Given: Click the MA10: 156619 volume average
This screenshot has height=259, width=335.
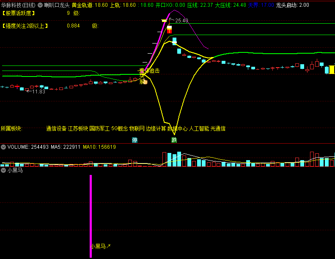Looking at the screenshot, I should (x=99, y=147).
